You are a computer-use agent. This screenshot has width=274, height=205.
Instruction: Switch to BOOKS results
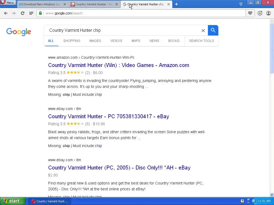pyautogui.click(x=174, y=41)
